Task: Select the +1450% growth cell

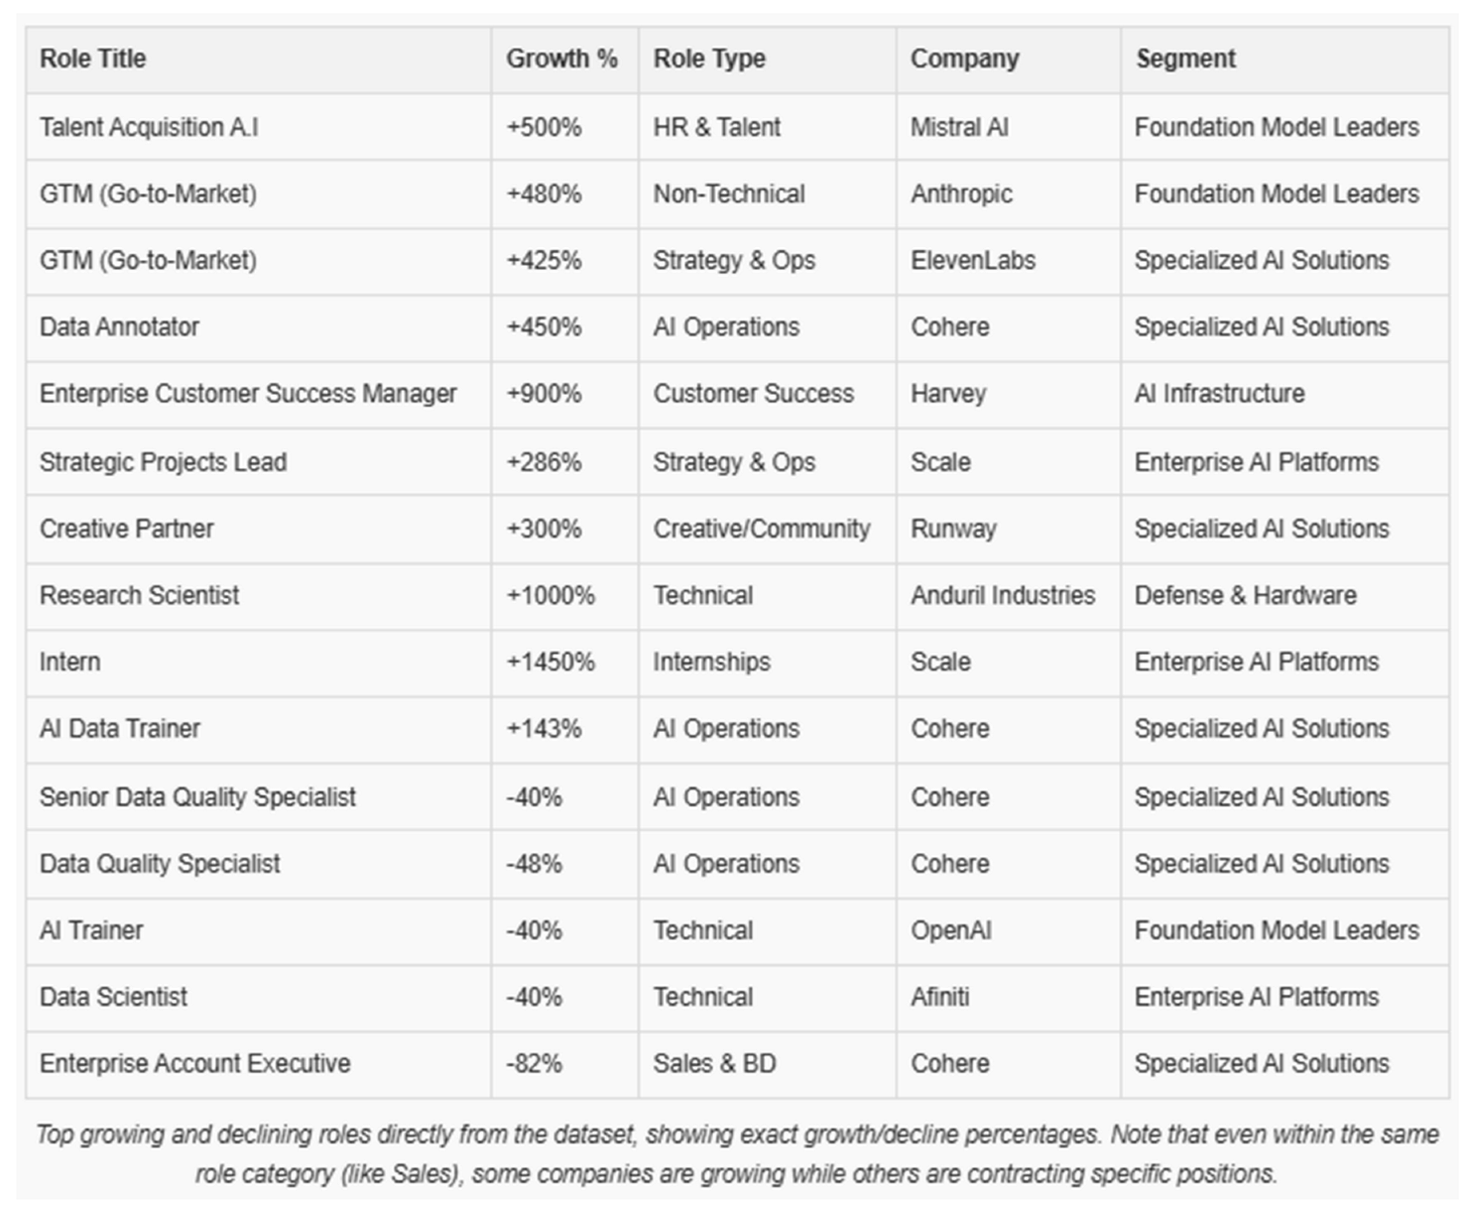Action: click(x=551, y=662)
